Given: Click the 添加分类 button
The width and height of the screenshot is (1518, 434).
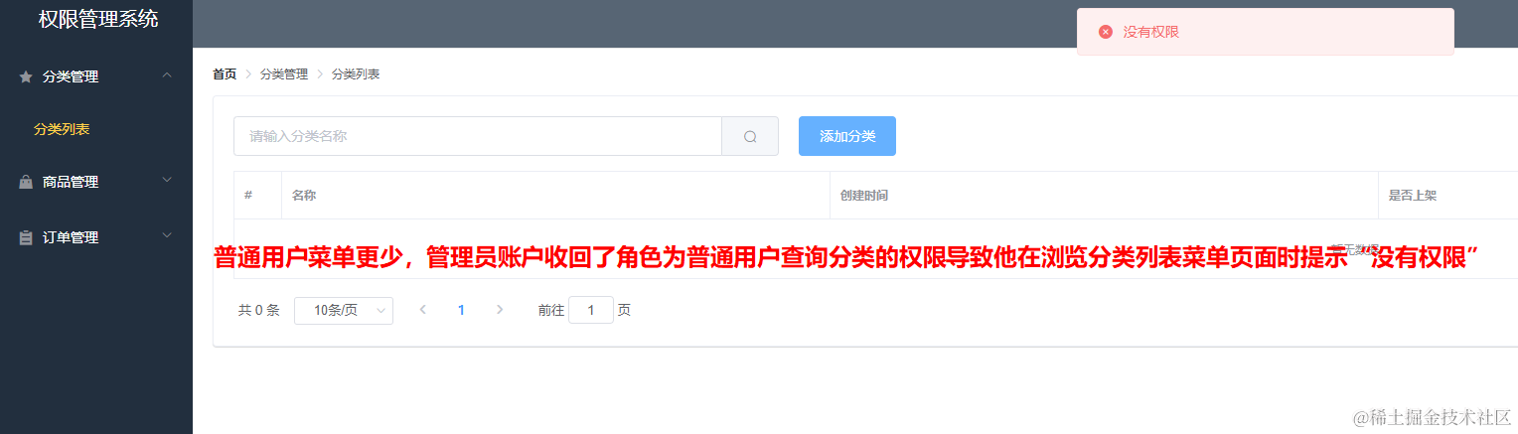Looking at the screenshot, I should click(x=847, y=136).
